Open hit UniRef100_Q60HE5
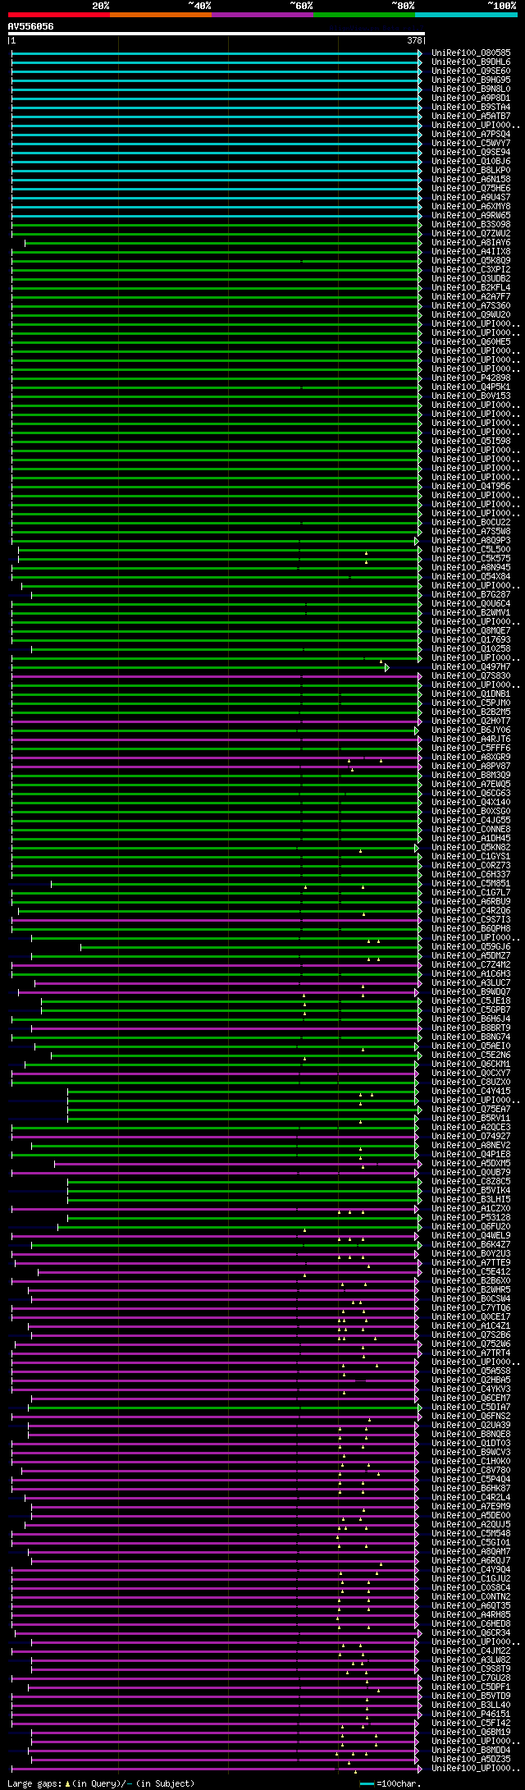The image size is (525, 1790). point(471,341)
